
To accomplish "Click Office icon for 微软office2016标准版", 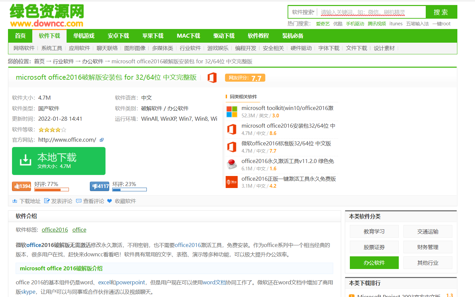I will coord(232,147).
